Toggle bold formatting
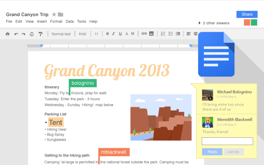The width and height of the screenshot is (264, 165). [107, 34]
